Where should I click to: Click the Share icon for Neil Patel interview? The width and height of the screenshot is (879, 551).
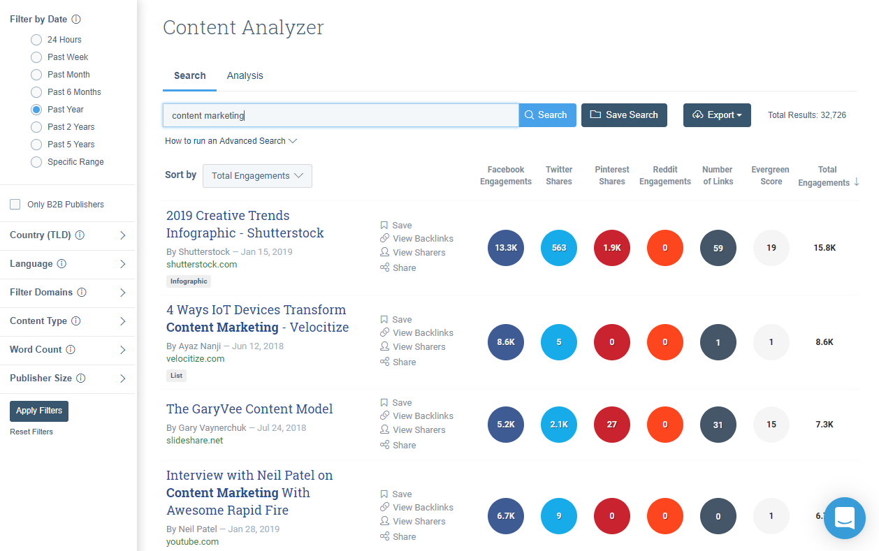(384, 536)
